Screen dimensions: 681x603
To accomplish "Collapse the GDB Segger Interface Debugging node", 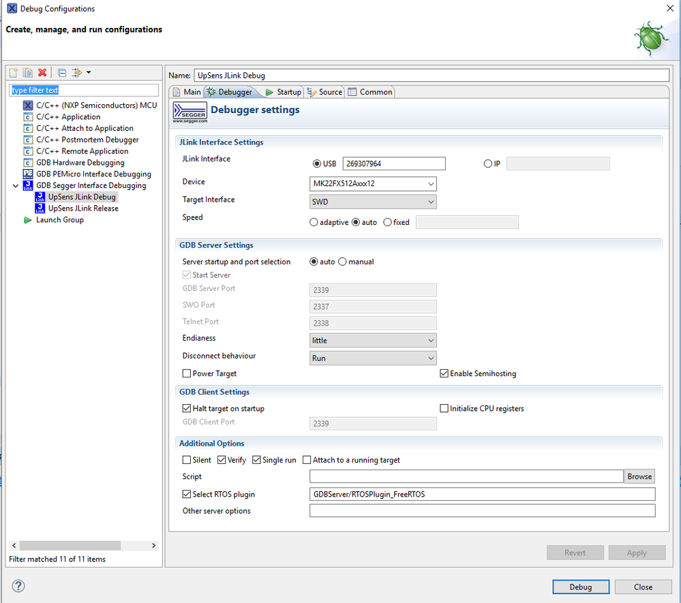I will pos(16,186).
